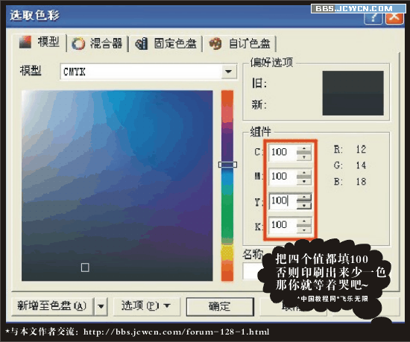Increase the M value with up arrow
The image size is (410, 342).
[304, 173]
